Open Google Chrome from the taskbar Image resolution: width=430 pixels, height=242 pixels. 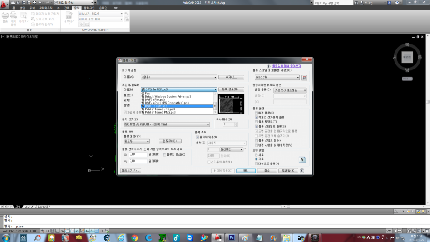click(x=134, y=237)
